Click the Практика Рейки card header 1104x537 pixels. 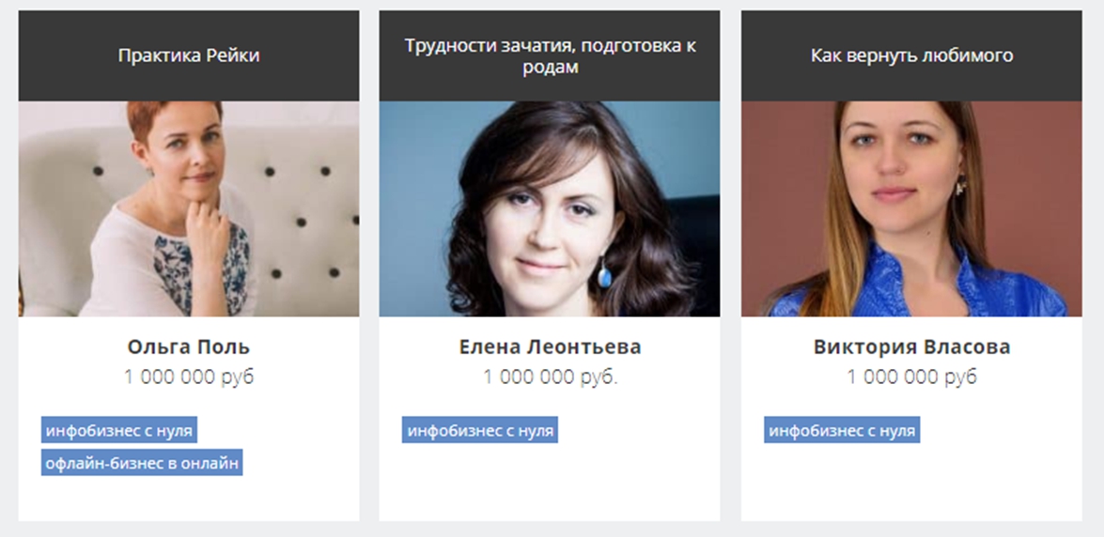189,55
